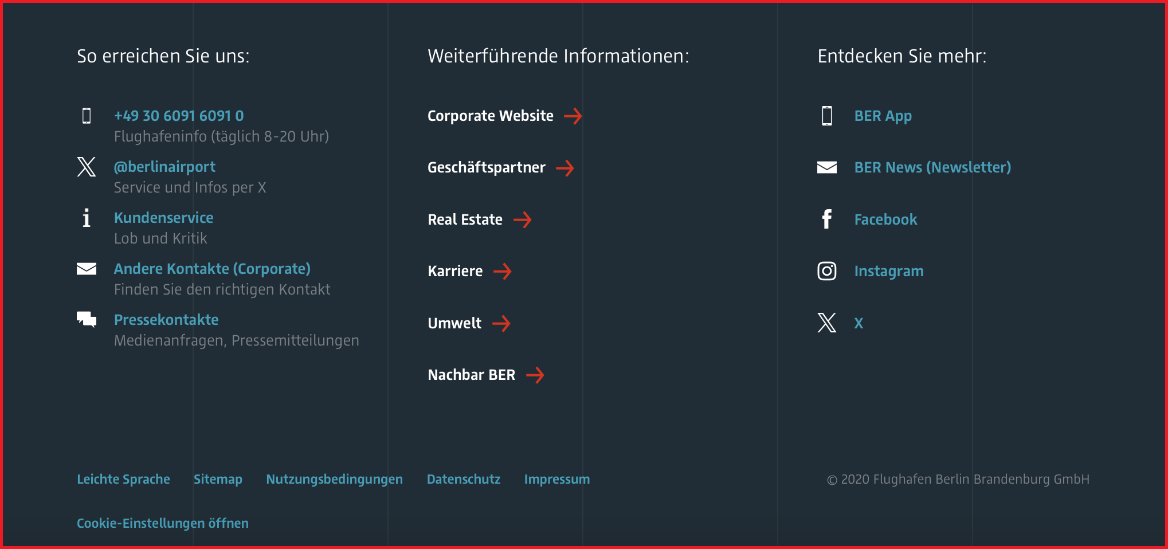This screenshot has height=549, width=1168.
Task: Open the Facebook text link
Action: coord(885,219)
